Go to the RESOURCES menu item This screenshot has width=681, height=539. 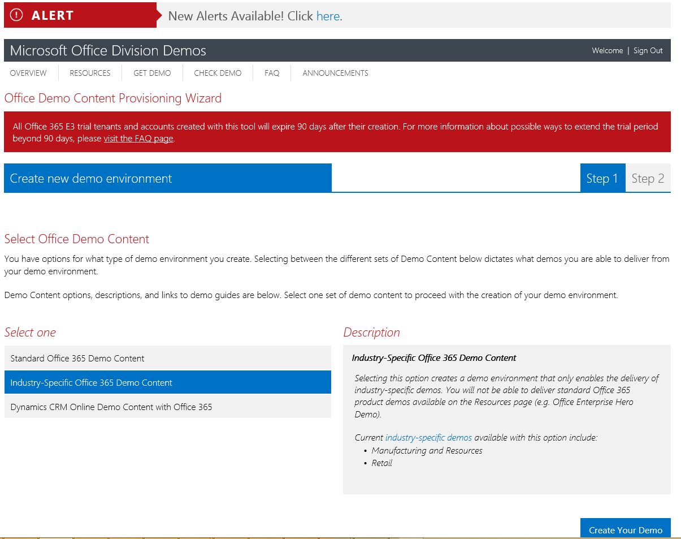point(90,73)
